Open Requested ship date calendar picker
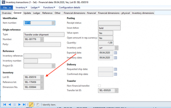The width and height of the screenshot is (171, 108). 115,69
